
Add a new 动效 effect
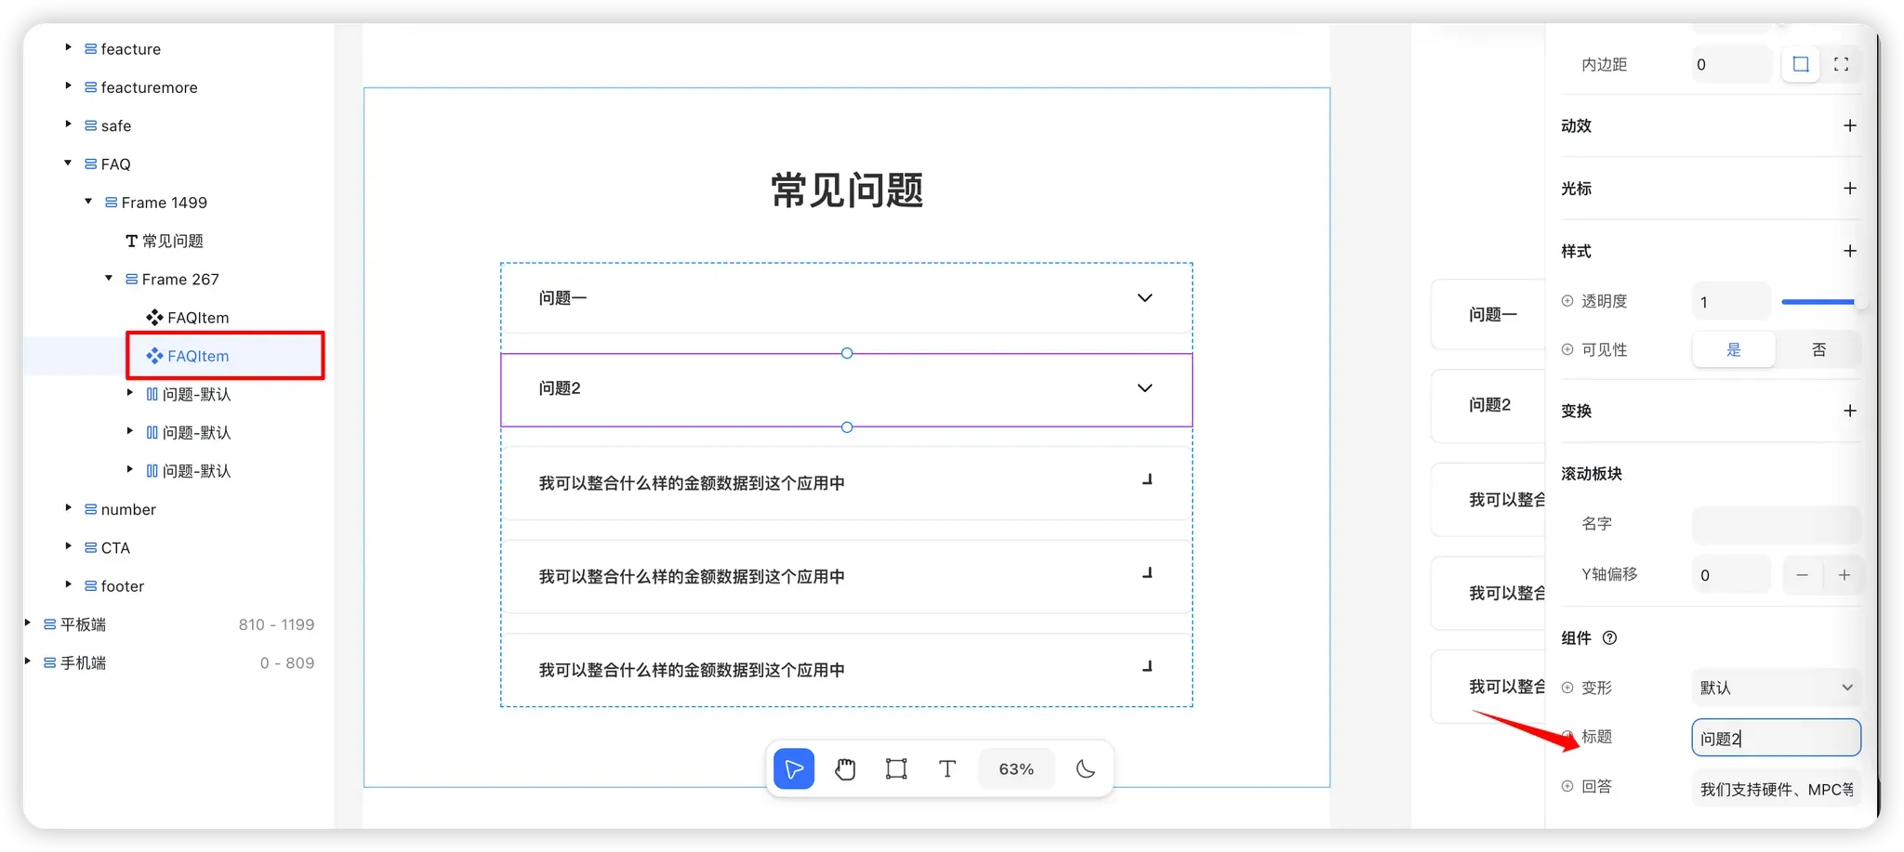1849,125
